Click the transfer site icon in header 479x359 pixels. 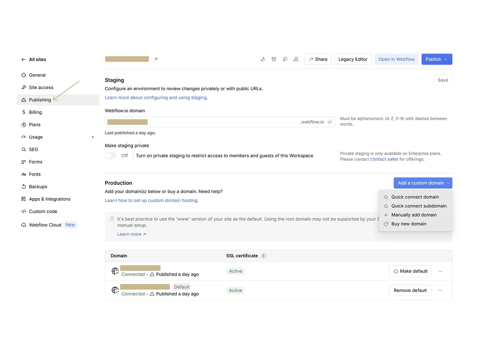[x=263, y=59]
